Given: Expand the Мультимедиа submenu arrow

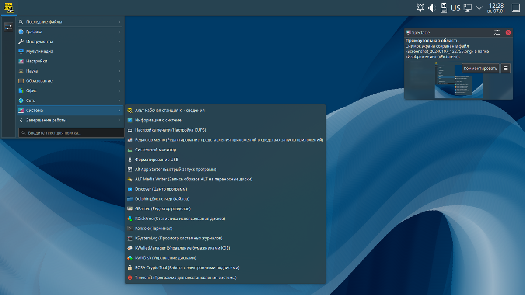Looking at the screenshot, I should click(119, 52).
